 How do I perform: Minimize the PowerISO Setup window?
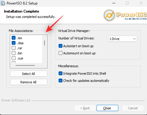pyautogui.click(x=114, y=3)
